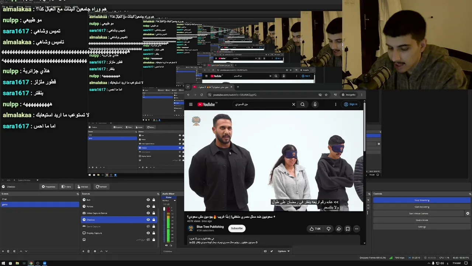This screenshot has width=472, height=266.
Task: Open Filters for the selected source
Action: tap(66, 187)
